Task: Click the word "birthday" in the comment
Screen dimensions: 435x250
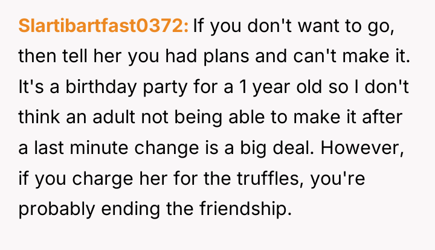Action: [x=101, y=87]
